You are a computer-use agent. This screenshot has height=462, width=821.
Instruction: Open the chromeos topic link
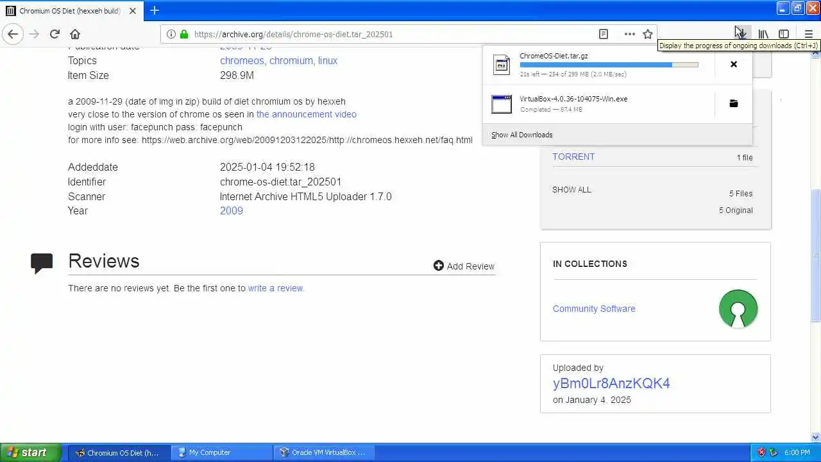click(242, 61)
